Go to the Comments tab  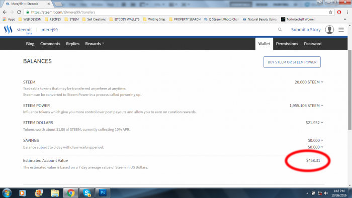tap(50, 44)
